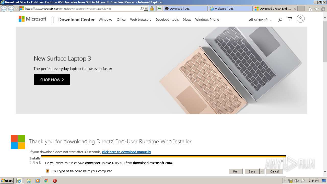Click Internet Explorer taskbar icon
This screenshot has width=327, height=184.
19,181
